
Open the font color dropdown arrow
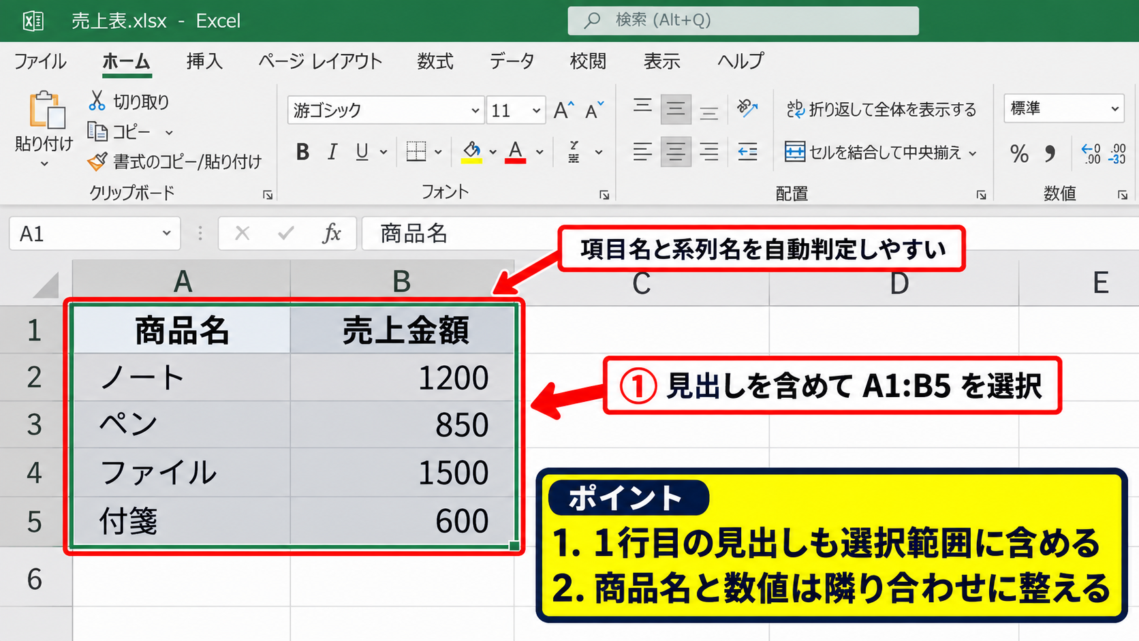540,152
